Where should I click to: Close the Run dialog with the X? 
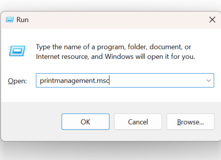212,20
